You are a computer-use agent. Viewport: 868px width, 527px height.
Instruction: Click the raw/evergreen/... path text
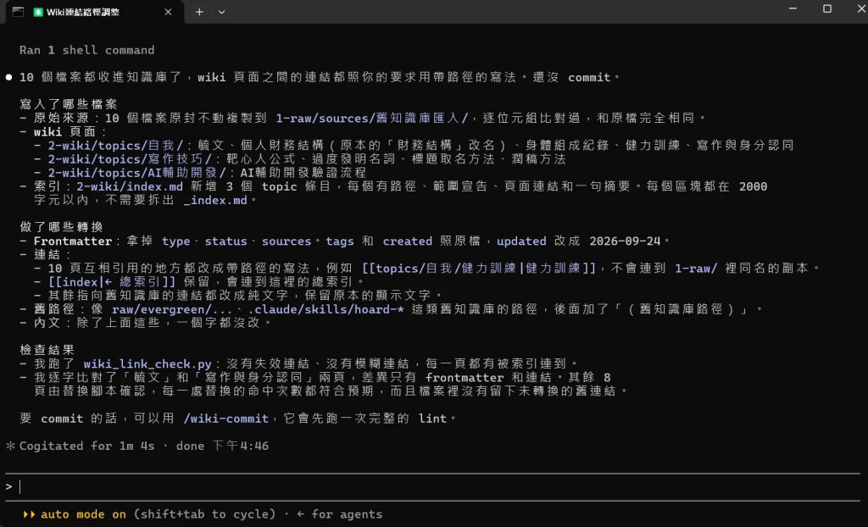[172, 309]
